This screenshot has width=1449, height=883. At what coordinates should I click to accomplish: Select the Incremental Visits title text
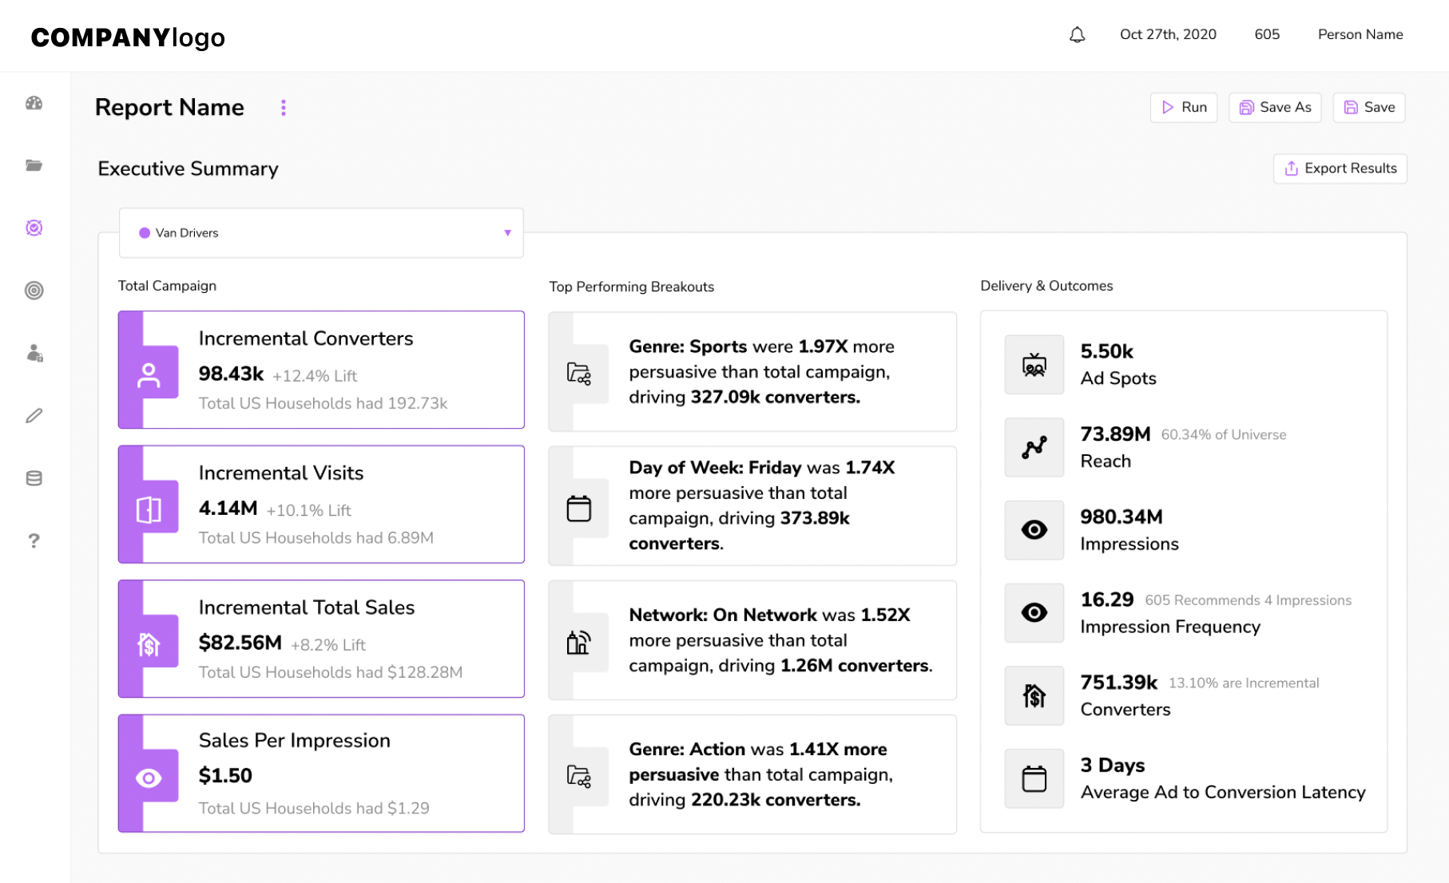coord(281,473)
